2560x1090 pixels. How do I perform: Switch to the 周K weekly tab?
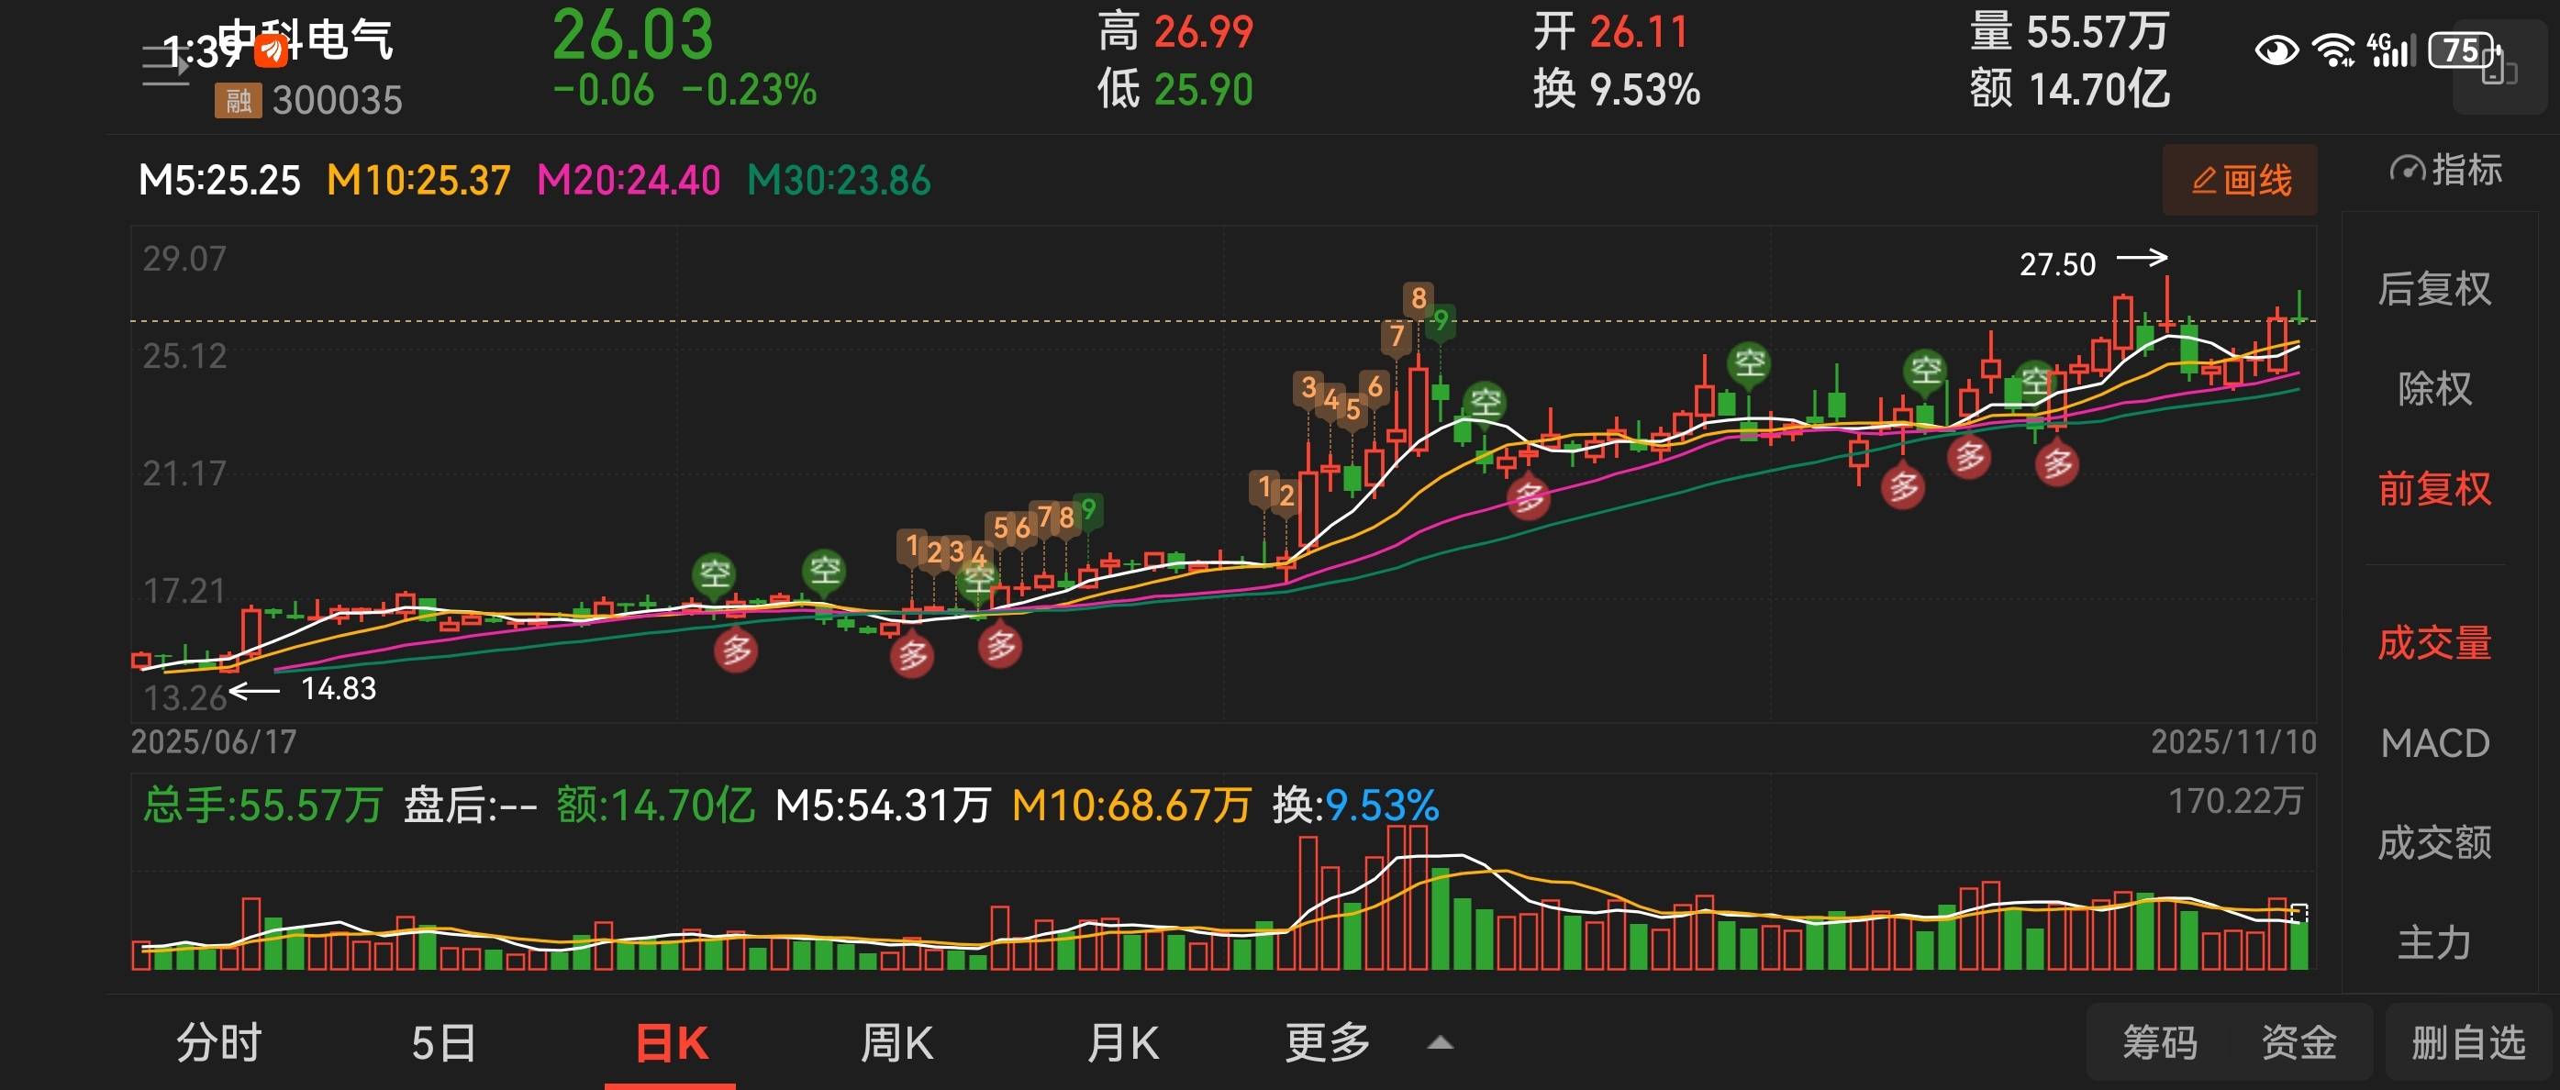(x=896, y=1043)
